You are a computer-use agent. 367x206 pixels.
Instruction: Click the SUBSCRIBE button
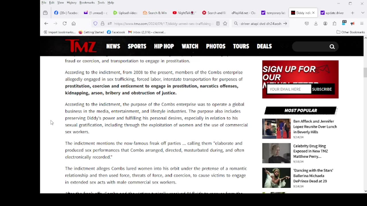pyautogui.click(x=322, y=89)
